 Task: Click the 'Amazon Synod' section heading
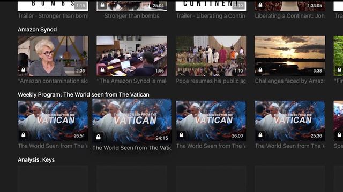[x=37, y=30]
